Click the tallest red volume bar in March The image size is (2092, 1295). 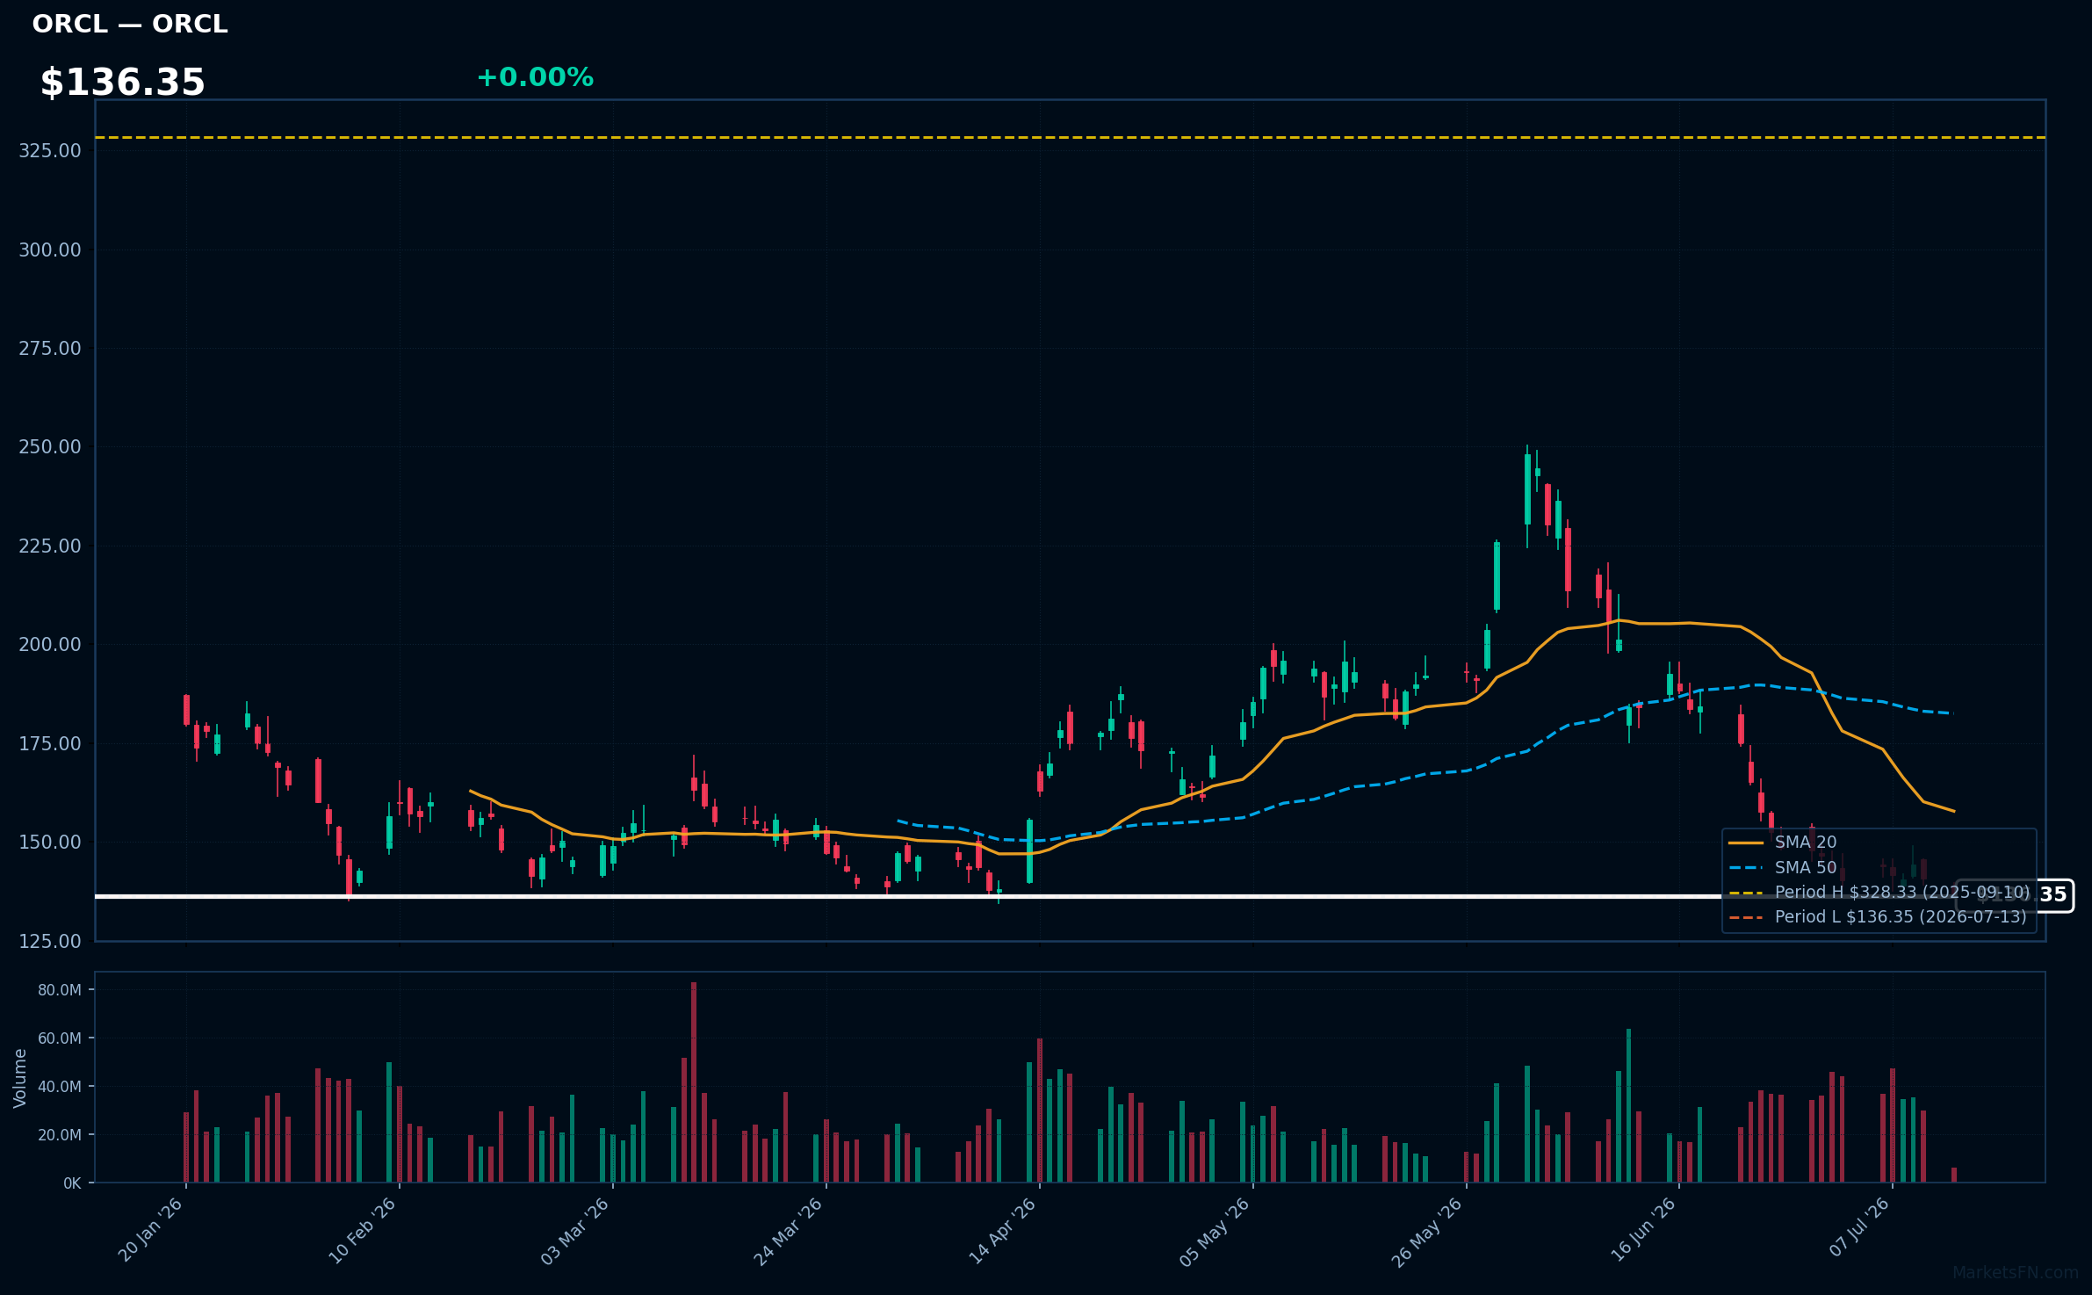pos(694,1082)
